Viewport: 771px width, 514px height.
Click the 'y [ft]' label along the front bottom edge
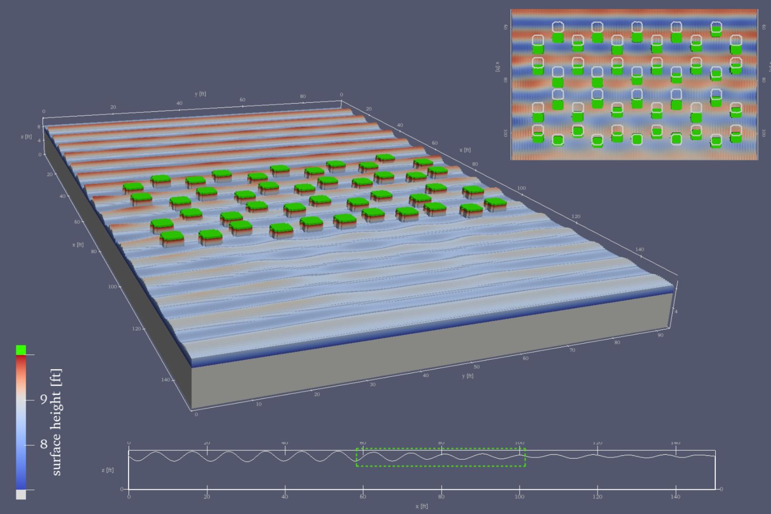point(467,376)
